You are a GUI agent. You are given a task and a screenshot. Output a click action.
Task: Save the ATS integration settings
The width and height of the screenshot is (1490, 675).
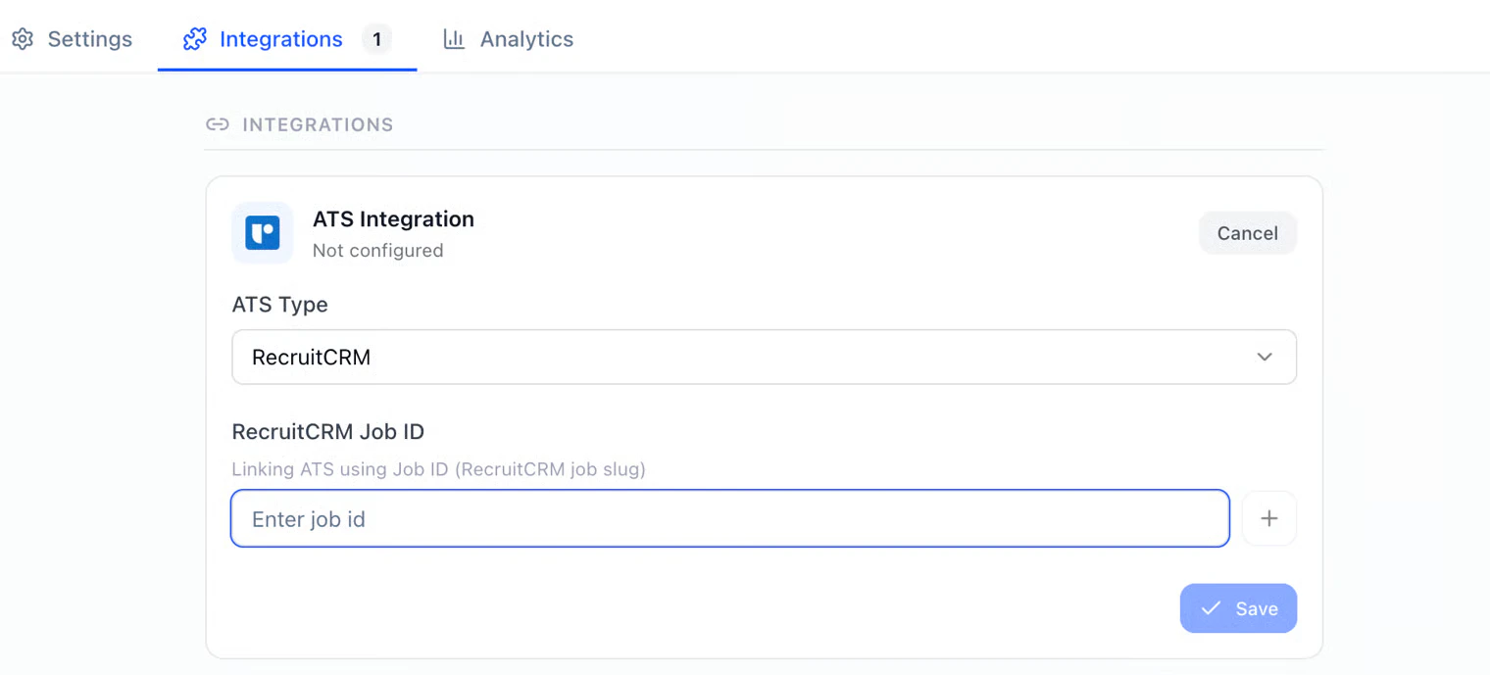pyautogui.click(x=1238, y=608)
